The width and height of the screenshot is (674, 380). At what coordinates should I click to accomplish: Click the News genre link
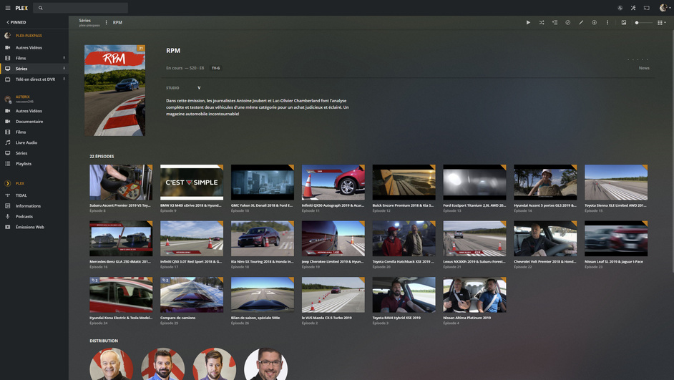(x=644, y=68)
